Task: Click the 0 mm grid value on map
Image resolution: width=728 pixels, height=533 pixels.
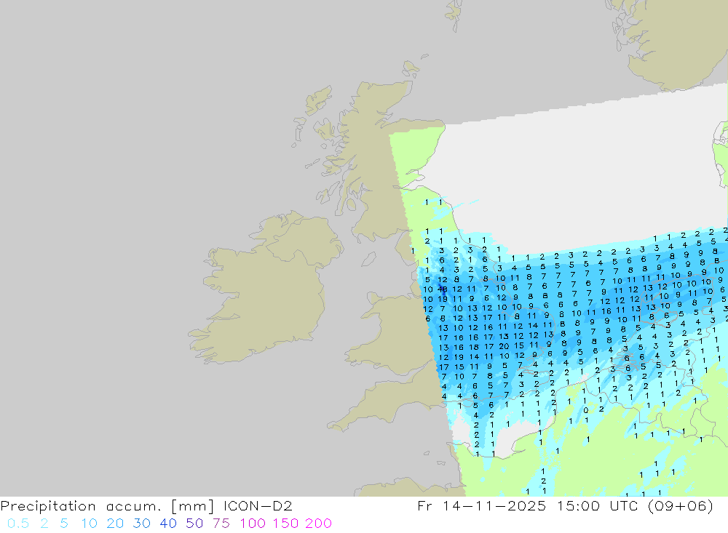Action: tap(585, 411)
